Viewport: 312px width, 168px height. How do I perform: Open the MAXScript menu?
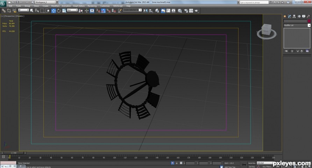pos(118,6)
